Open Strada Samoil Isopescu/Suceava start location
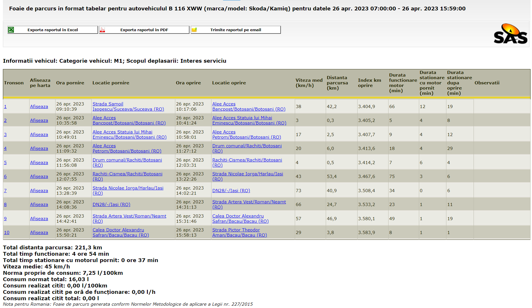 click(128, 107)
